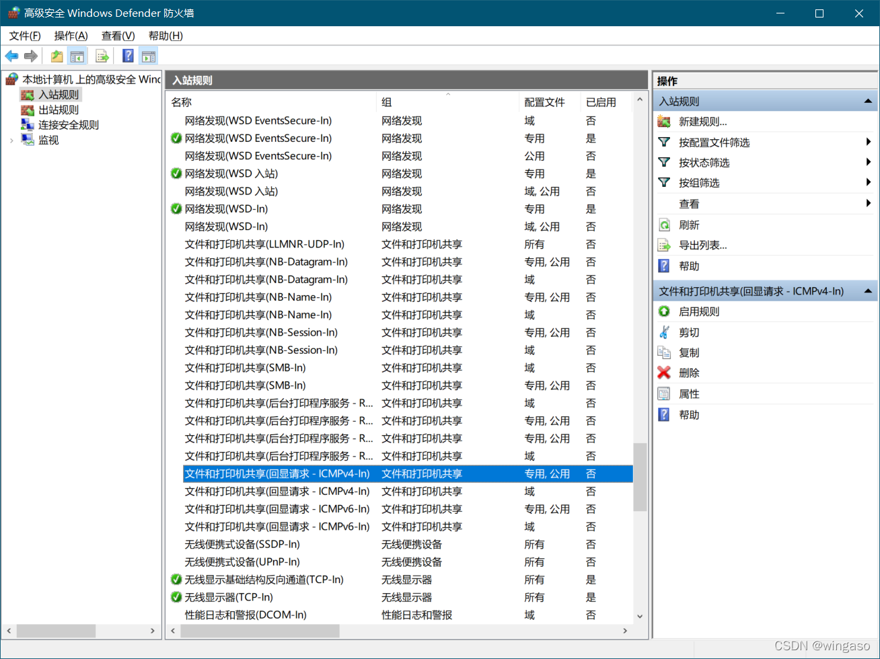Click green check icon of 网络发现(WSD-In) 专用 row
Viewport: 880px width, 659px height.
[x=176, y=208]
